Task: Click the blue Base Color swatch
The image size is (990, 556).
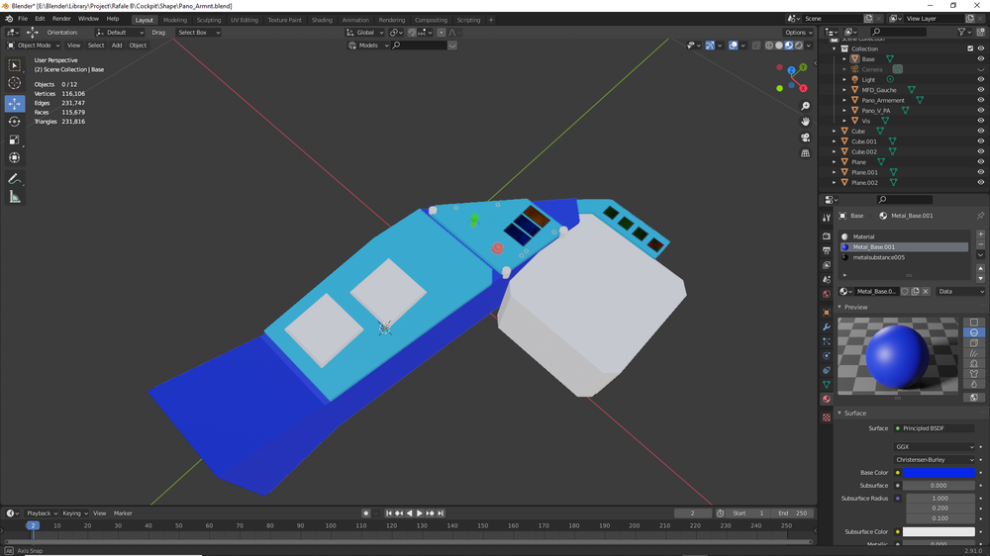Action: 939,473
